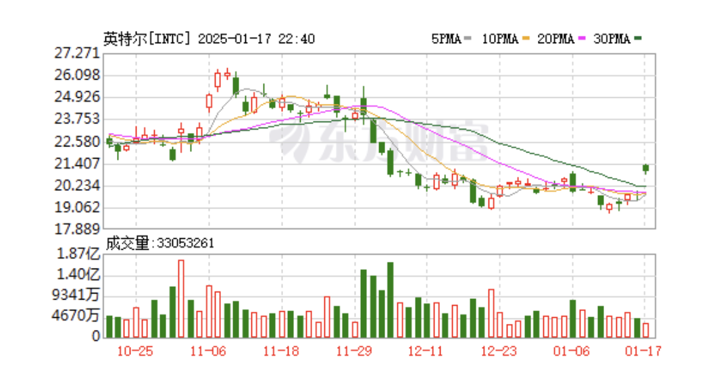Pick the magenta 20PMA legend color dash
This screenshot has height=386, width=723.
pyautogui.click(x=582, y=38)
